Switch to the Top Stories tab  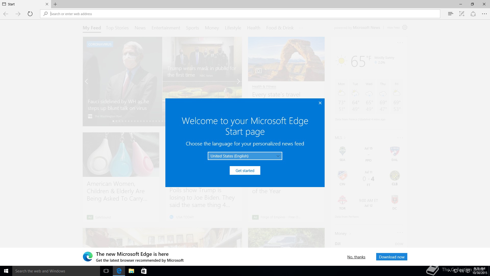tap(117, 28)
